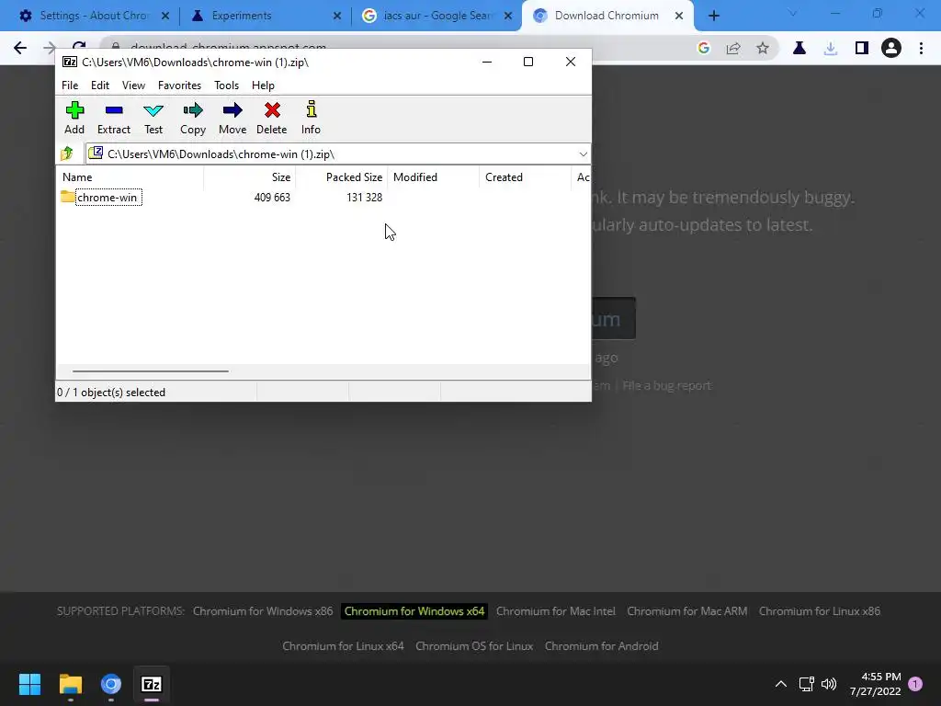Click the 131 328 packed size value
The image size is (941, 706).
click(x=364, y=198)
